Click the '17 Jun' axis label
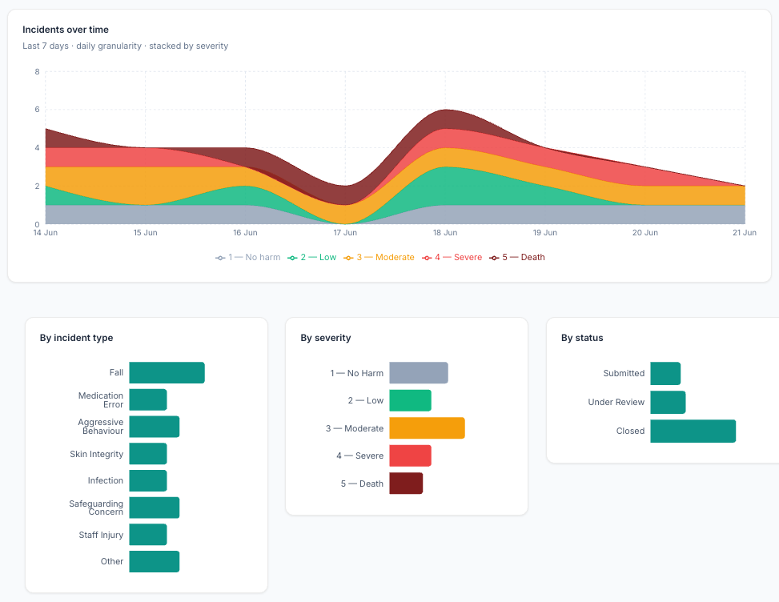The height and width of the screenshot is (602, 779). 345,232
